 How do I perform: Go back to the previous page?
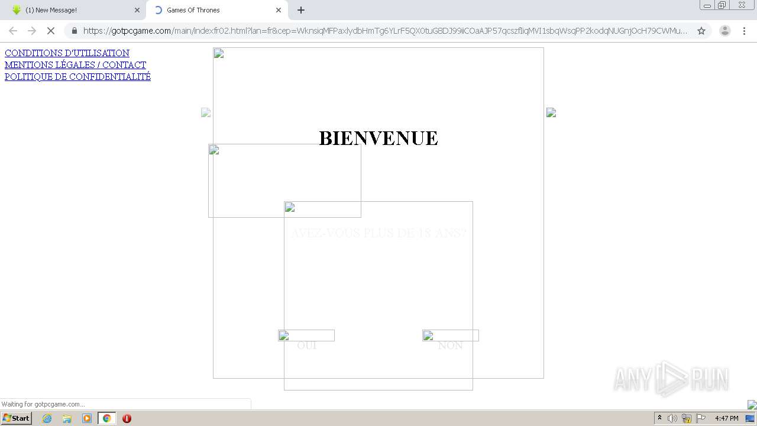(x=13, y=31)
